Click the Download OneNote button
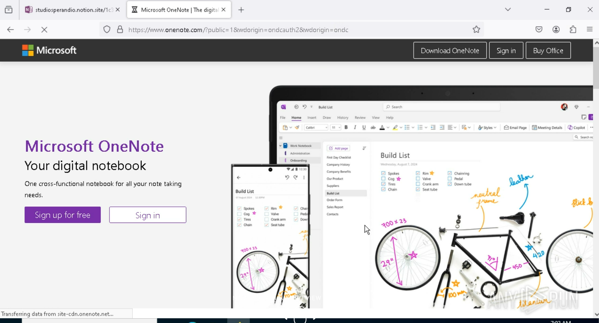Screen dimensions: 599x323 pos(450,50)
